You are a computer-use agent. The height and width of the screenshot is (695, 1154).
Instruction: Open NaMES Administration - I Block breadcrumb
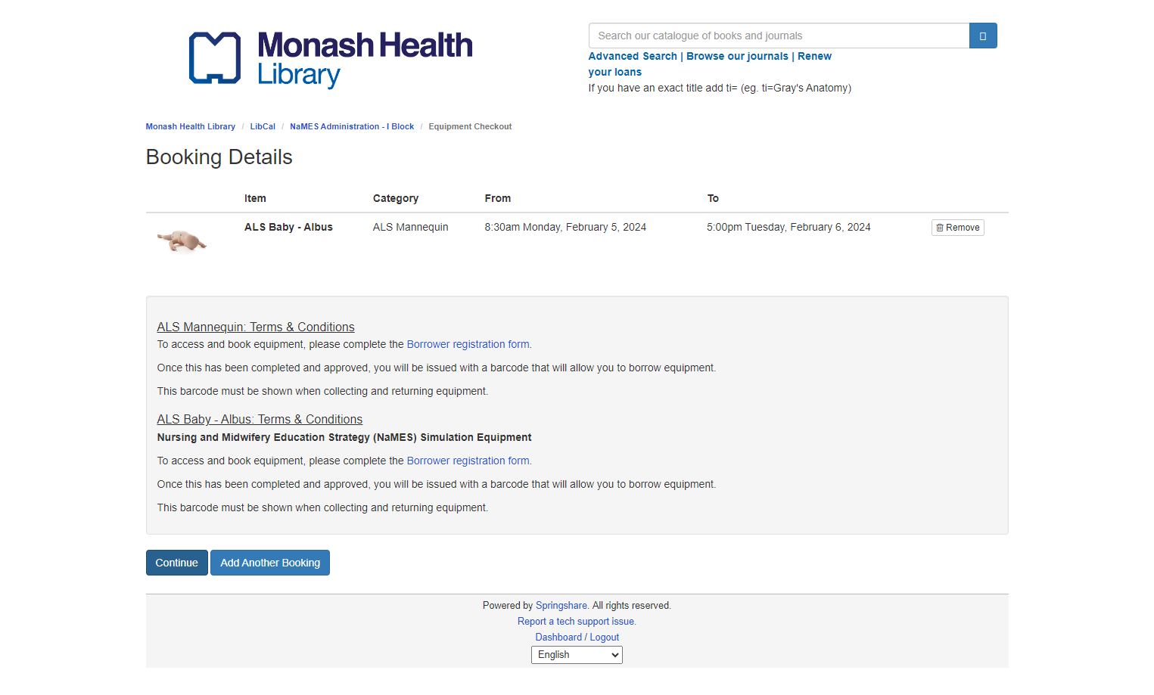352,126
